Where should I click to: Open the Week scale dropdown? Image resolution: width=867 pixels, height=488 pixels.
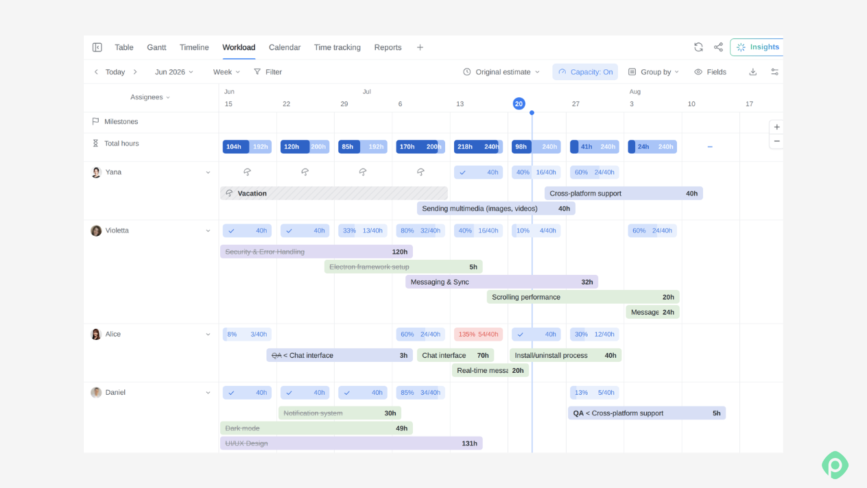click(226, 72)
